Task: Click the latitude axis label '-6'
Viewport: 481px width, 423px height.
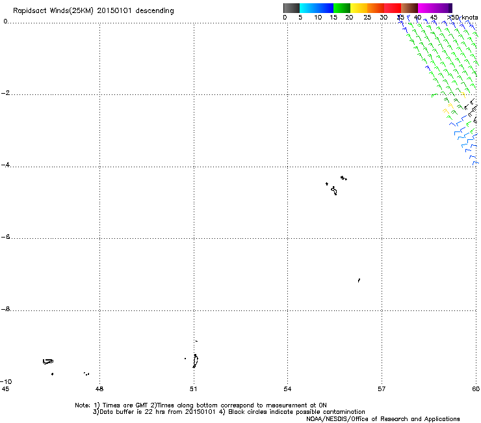Action: pos(5,237)
